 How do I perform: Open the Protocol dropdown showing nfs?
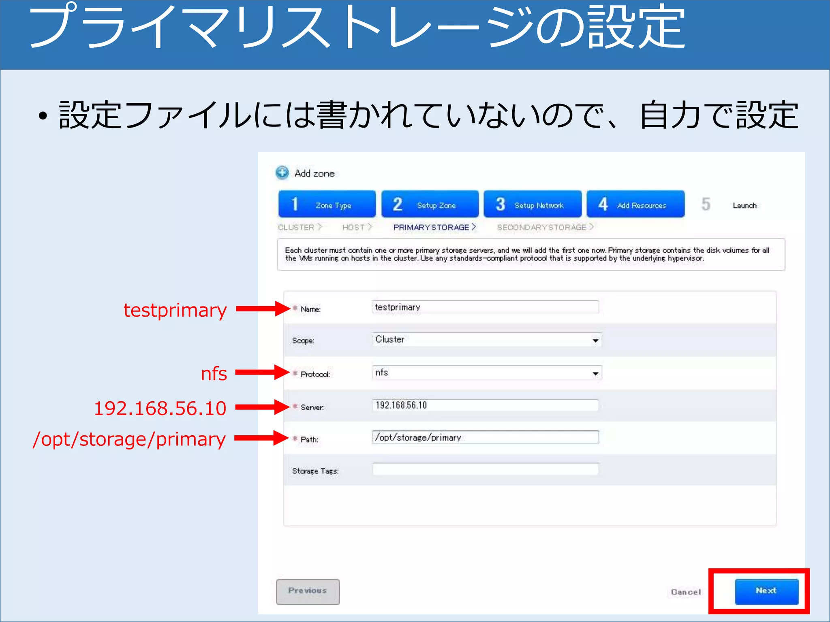tap(487, 373)
